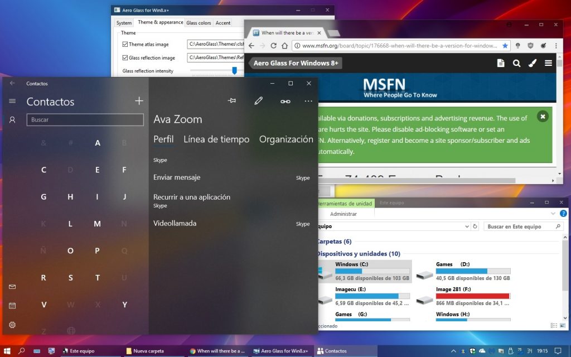The image size is (571, 357).
Task: Select the Theme & appearance tab
Action: (x=160, y=22)
